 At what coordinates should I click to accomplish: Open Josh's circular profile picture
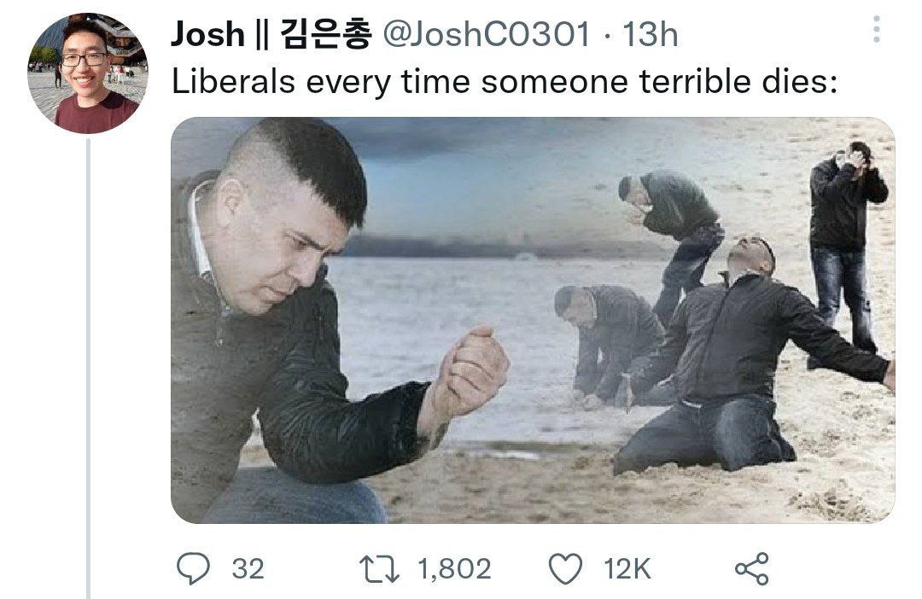88,73
